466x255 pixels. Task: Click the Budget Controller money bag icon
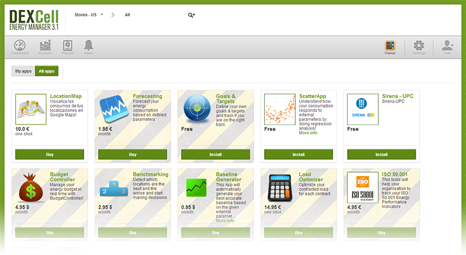click(x=31, y=188)
